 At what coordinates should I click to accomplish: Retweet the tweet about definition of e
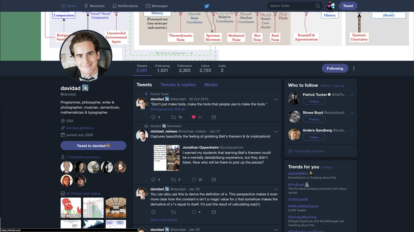tap(174, 212)
